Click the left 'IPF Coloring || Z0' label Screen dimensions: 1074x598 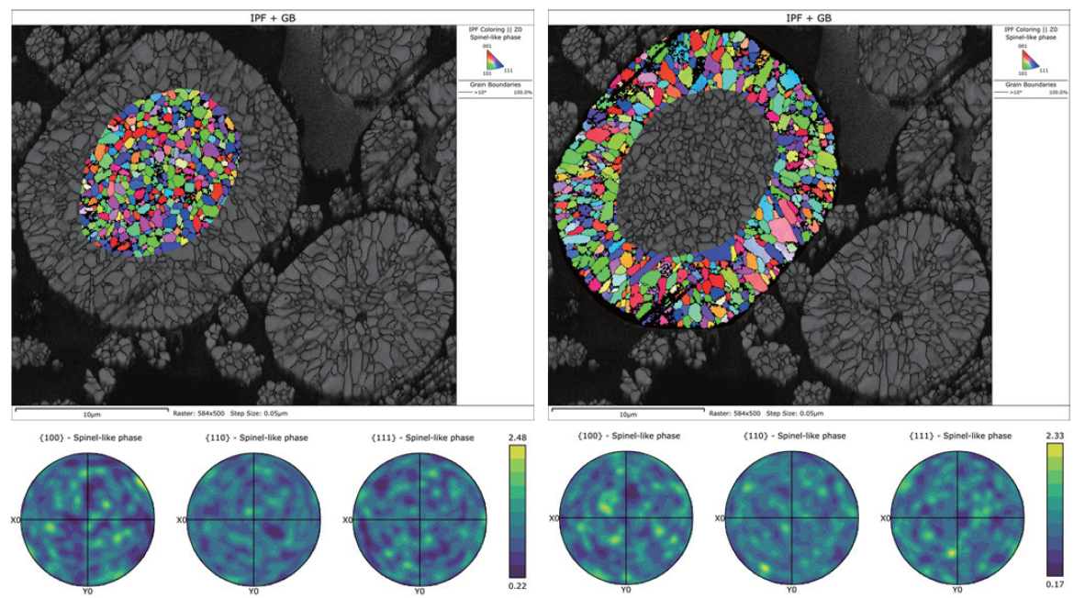coord(490,29)
